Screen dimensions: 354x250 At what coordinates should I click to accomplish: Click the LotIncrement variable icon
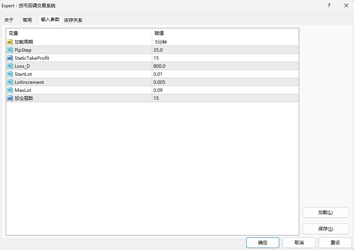10,82
